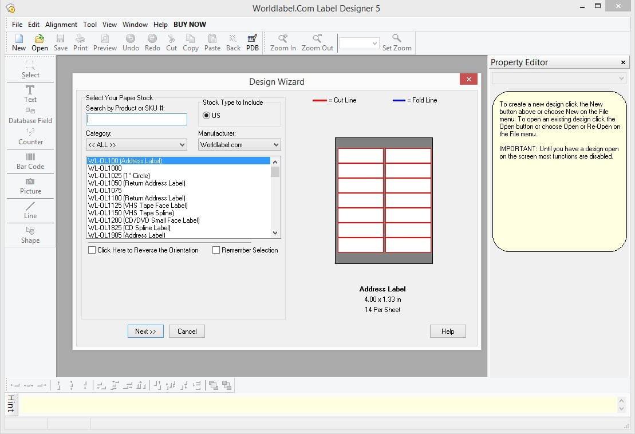The height and width of the screenshot is (434, 635).
Task: Select the Text tool in the sidebar
Action: pyautogui.click(x=30, y=94)
